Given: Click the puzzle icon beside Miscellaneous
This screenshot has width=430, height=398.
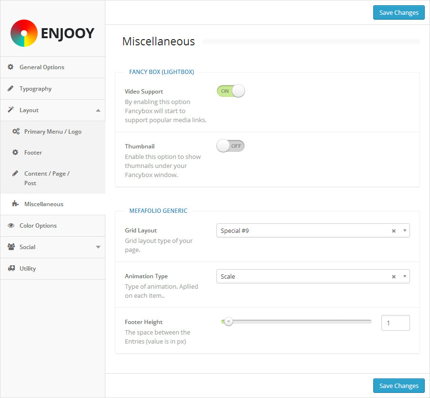Looking at the screenshot, I should click(x=16, y=204).
